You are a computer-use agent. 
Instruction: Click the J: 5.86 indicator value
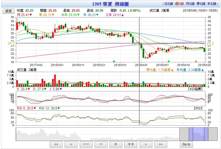coord(56,89)
